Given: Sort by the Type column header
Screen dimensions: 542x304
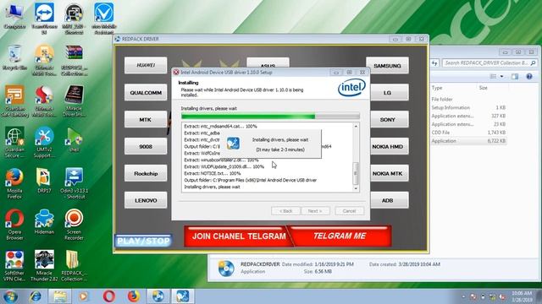Looking at the screenshot, I should pyautogui.click(x=437, y=88).
